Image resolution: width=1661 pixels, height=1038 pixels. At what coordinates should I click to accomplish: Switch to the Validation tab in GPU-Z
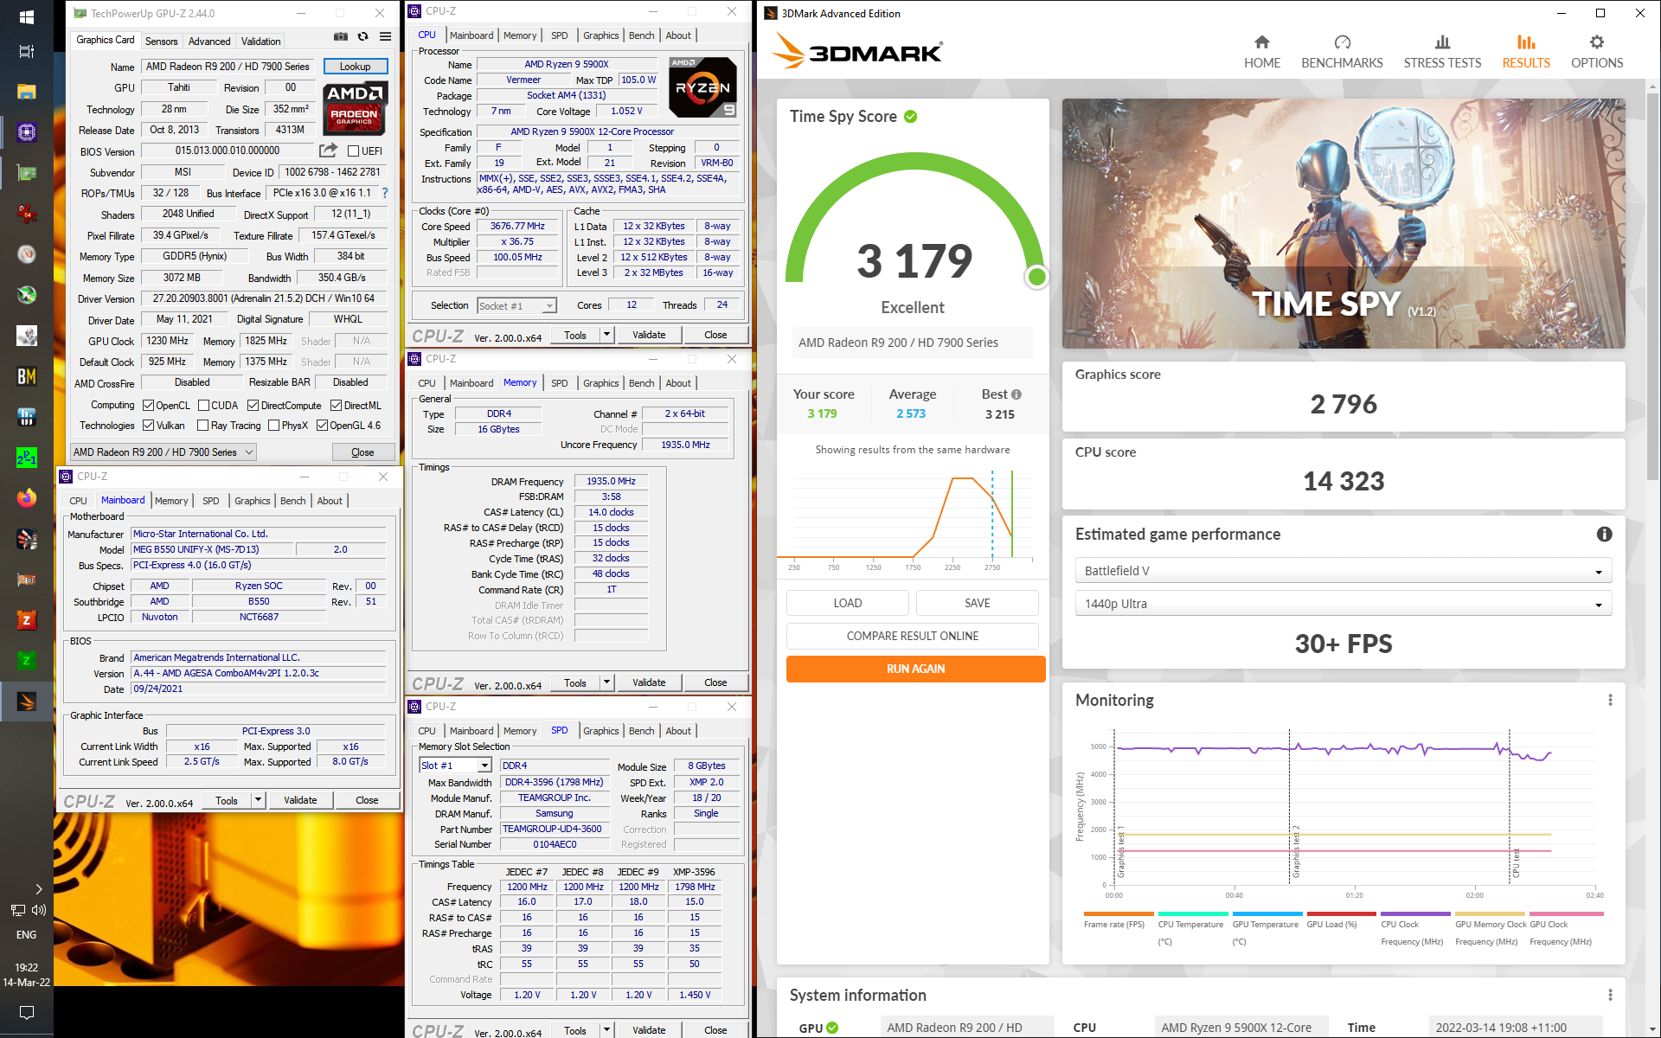[x=260, y=41]
